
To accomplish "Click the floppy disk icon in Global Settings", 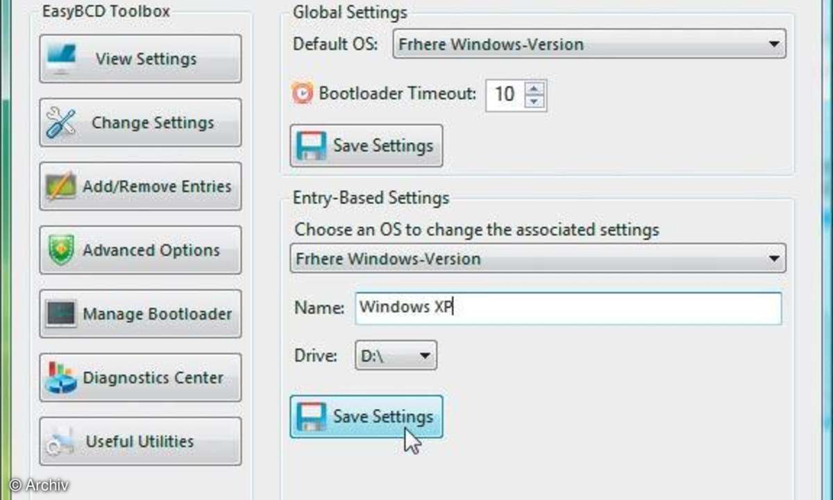I will [311, 146].
